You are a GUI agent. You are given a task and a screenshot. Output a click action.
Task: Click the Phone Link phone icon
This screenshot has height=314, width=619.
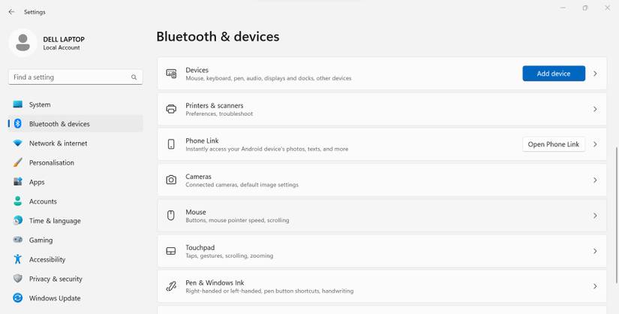click(171, 144)
